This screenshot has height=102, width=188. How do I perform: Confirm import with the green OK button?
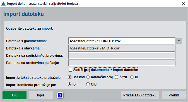pos(15,95)
